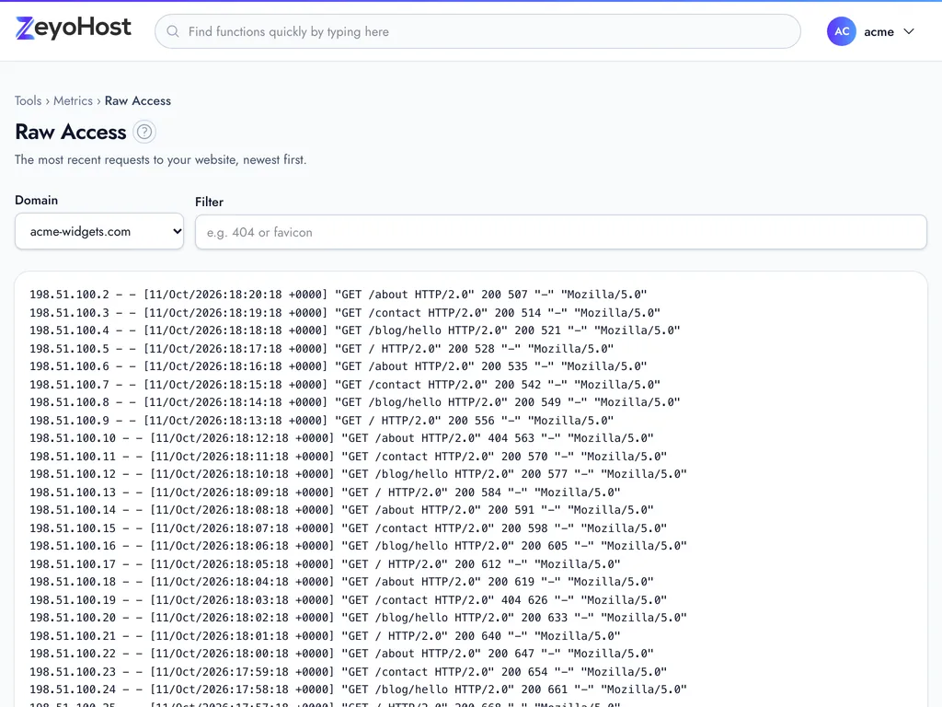Screen dimensions: 942x707
Task: Select log line from 198.51.100.9
Action: 321,420
